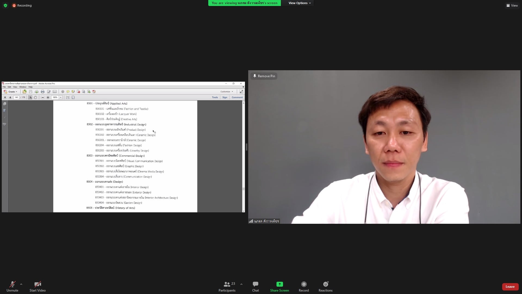522x294 pixels.
Task: Select the Acrobat hand tool
Action: point(35,97)
